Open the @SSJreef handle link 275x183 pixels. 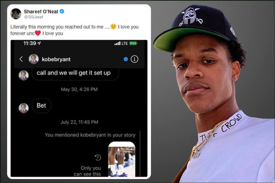(34, 17)
